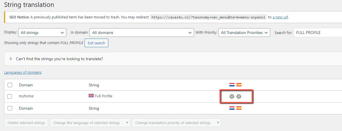This screenshot has width=342, height=131.
Task: Click the Delete selected strings button
Action: point(26,123)
